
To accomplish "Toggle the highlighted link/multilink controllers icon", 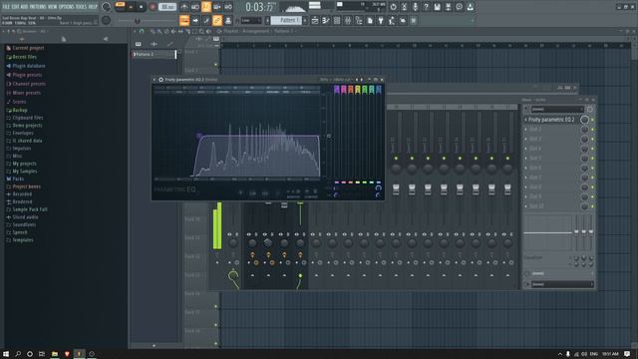I will click(217, 20).
